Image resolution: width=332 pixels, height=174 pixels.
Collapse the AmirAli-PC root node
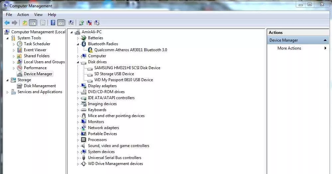(x=71, y=32)
